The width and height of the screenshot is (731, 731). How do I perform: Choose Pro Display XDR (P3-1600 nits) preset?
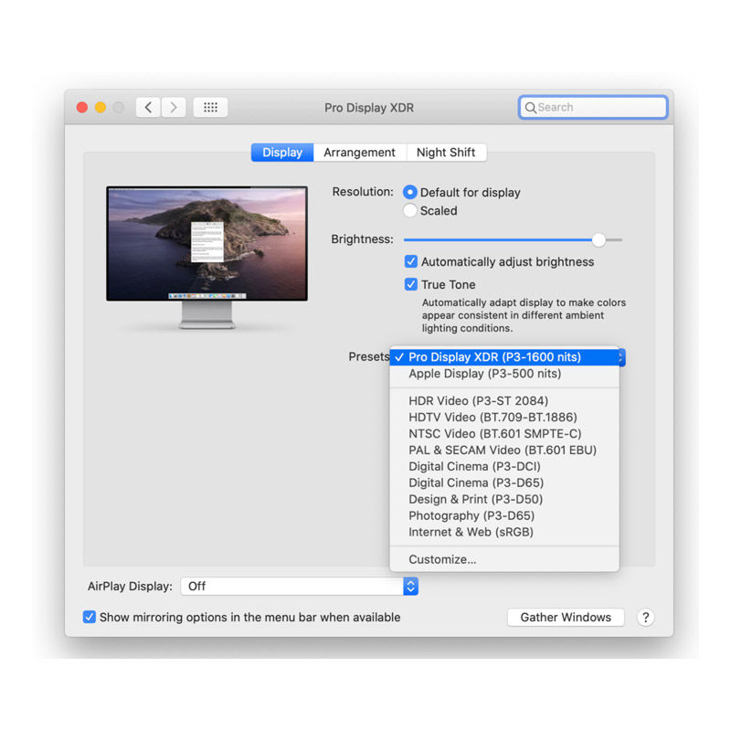(x=504, y=357)
